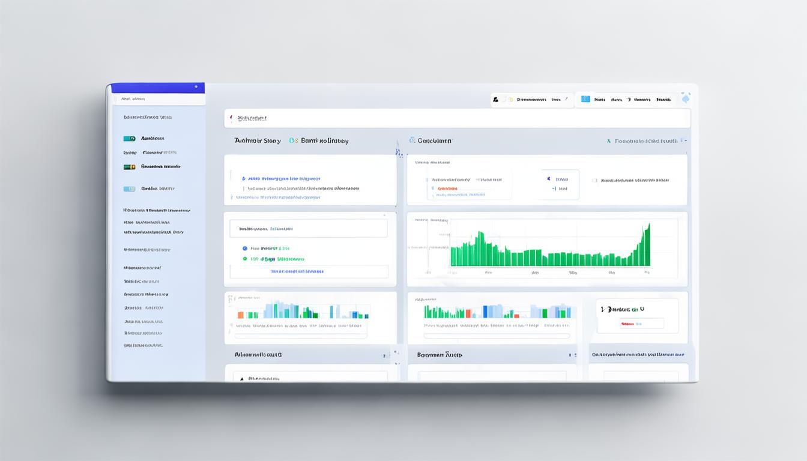Click the dark green icon beside third sidebar item
This screenshot has height=461, width=807.
coord(129,167)
